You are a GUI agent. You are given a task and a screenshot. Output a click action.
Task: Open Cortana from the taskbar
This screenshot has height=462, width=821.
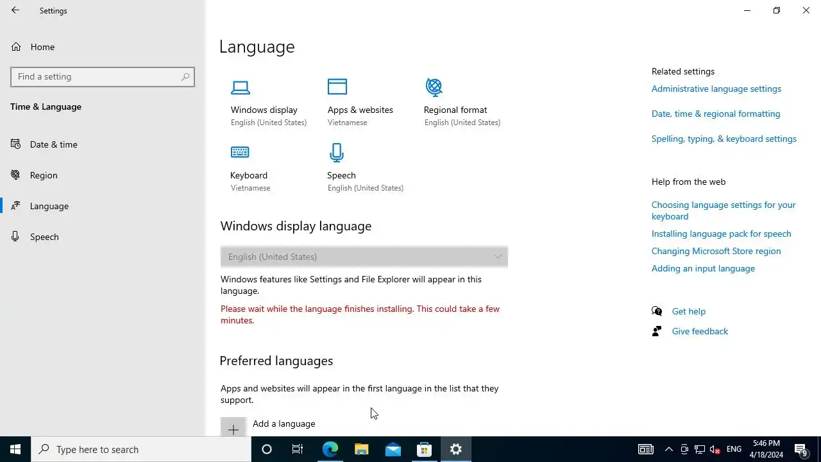(267, 449)
